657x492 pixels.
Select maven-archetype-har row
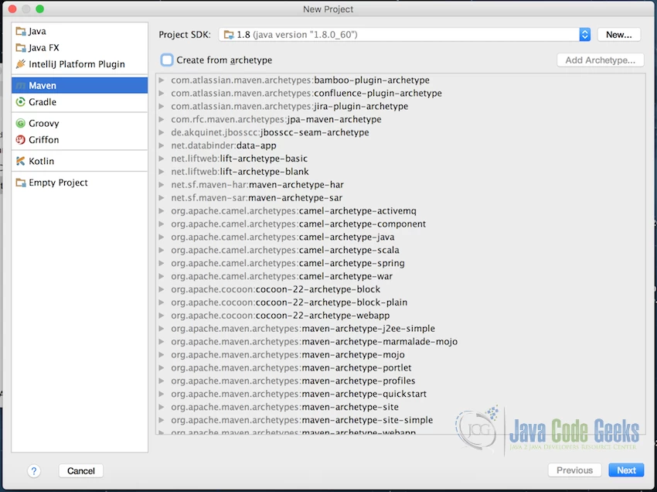[x=400, y=185]
